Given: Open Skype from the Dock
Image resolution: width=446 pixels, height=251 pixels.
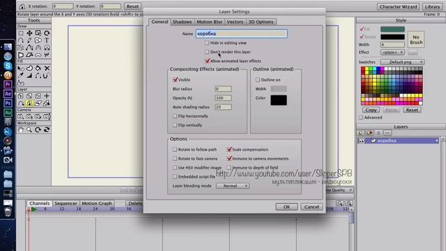Looking at the screenshot, I should click(x=8, y=66).
